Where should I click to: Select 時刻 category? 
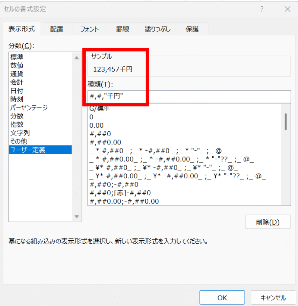coord(41,99)
